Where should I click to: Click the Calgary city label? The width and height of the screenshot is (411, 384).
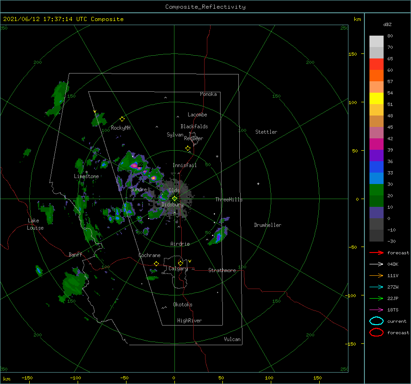pyautogui.click(x=178, y=268)
